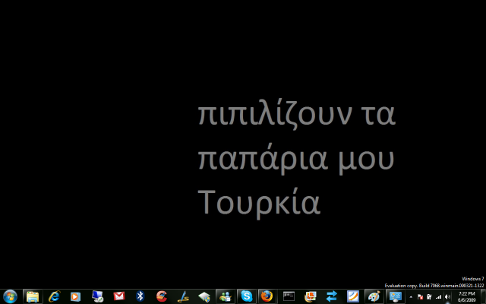The image size is (486, 304).
Task: Open the blue pen journal icon
Action: [183, 296]
